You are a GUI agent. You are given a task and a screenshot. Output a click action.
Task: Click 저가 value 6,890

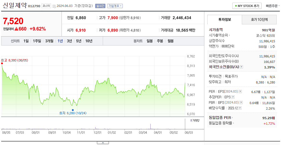coord(113,30)
